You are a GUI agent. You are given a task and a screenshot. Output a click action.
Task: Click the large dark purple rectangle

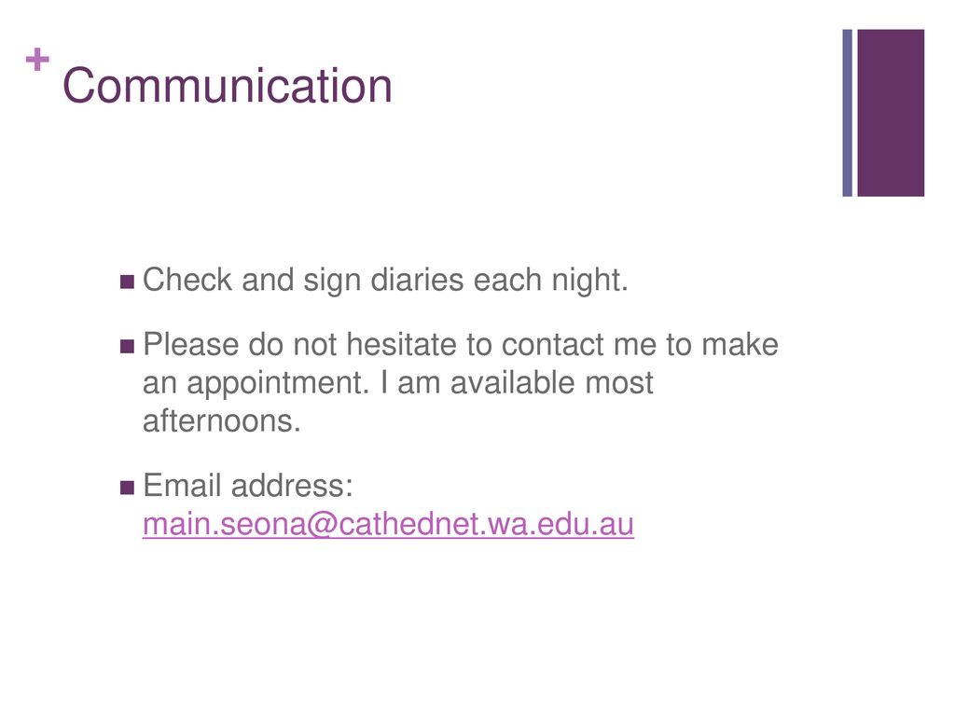tap(891, 113)
